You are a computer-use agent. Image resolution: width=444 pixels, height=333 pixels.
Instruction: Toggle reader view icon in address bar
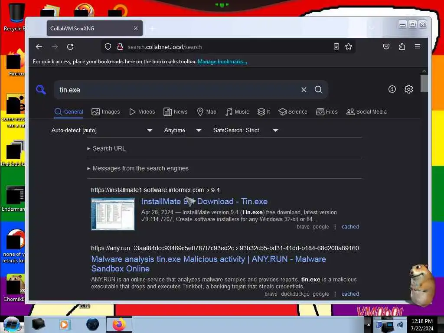click(336, 46)
